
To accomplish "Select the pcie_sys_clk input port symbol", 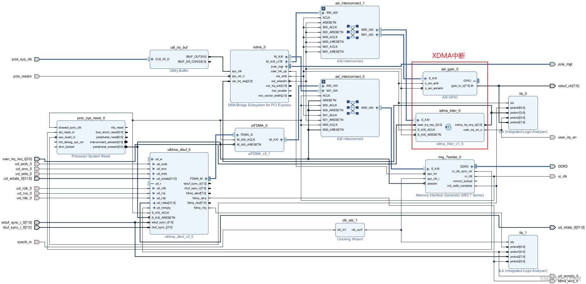I will coord(37,59).
